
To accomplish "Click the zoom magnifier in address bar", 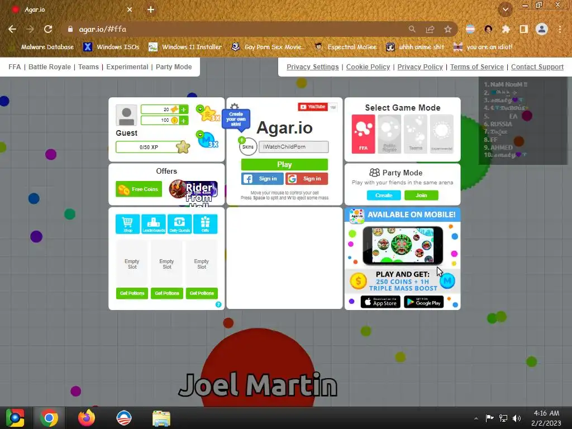I will pos(412,29).
